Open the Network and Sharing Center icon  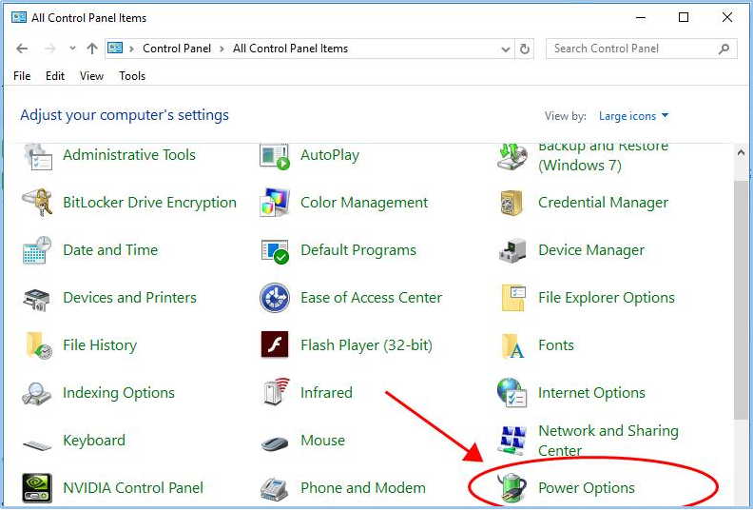[x=512, y=441]
